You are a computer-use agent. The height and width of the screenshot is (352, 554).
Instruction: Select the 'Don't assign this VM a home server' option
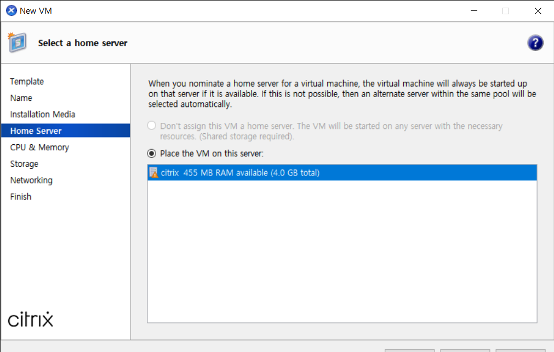(152, 126)
